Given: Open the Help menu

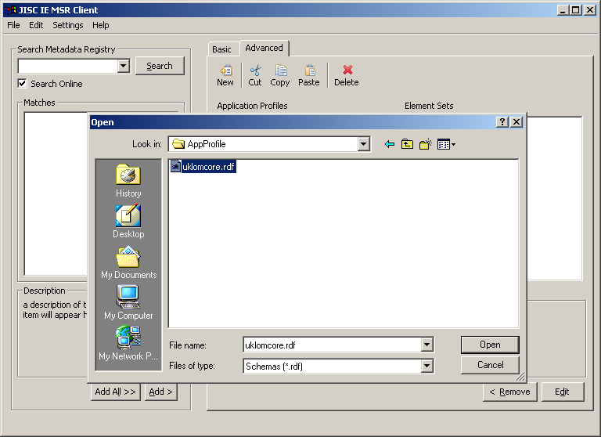Looking at the screenshot, I should (x=100, y=25).
